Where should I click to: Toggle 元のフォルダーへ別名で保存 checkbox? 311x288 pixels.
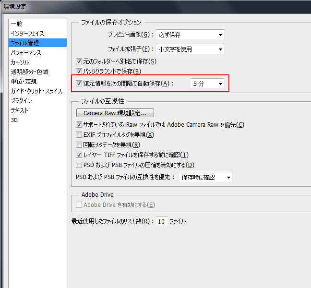click(x=80, y=61)
